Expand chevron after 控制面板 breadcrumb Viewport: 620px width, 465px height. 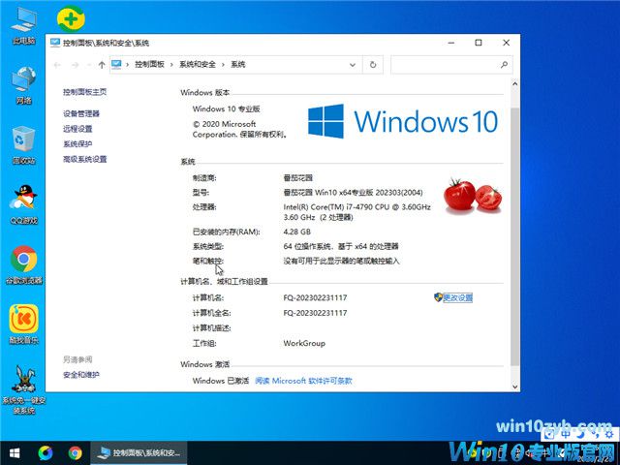pyautogui.click(x=171, y=65)
